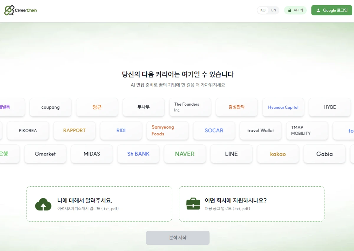Select the PIKOREA company card
This screenshot has width=354, height=251.
tap(28, 130)
